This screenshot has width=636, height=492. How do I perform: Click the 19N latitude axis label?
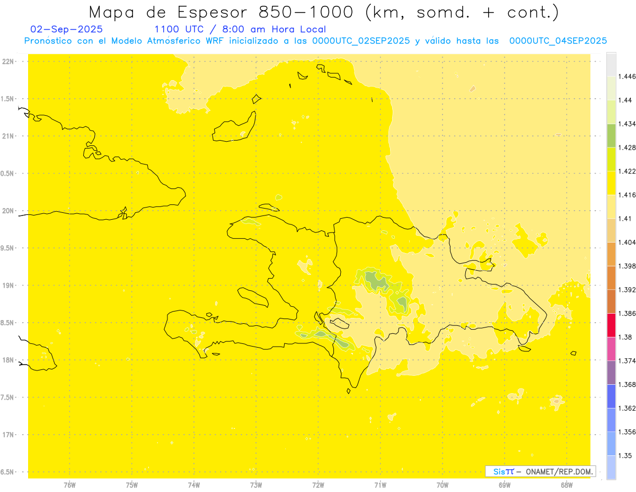[x=7, y=285]
